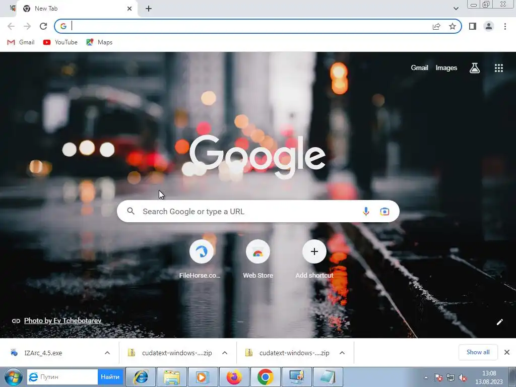Open the IZArc_4.5.exe download
516x387 pixels.
(x=43, y=353)
